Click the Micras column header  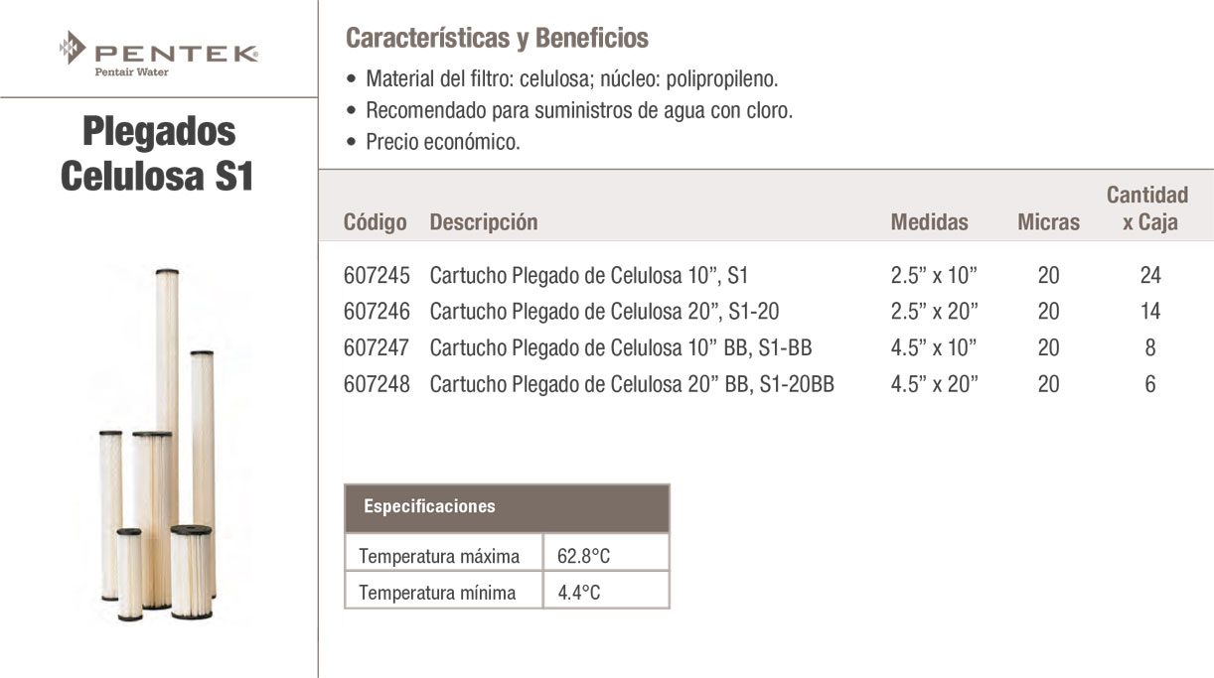point(1048,222)
